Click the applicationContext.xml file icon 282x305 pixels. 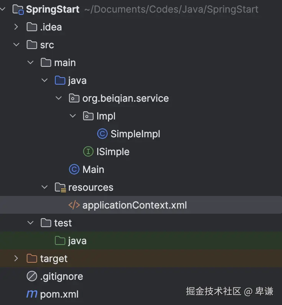[74, 205]
